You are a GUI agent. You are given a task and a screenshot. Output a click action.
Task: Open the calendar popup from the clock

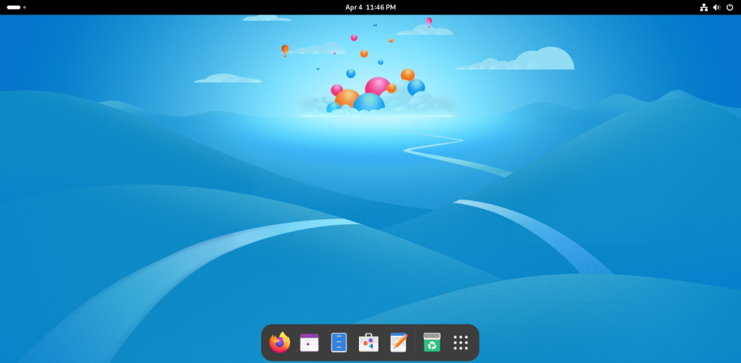(x=370, y=7)
